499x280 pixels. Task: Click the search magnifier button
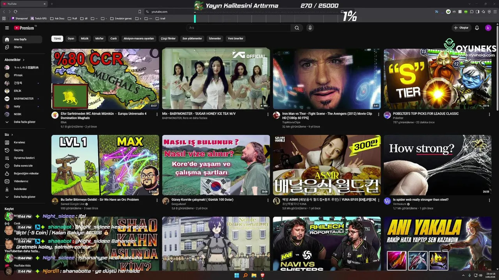point(297,28)
